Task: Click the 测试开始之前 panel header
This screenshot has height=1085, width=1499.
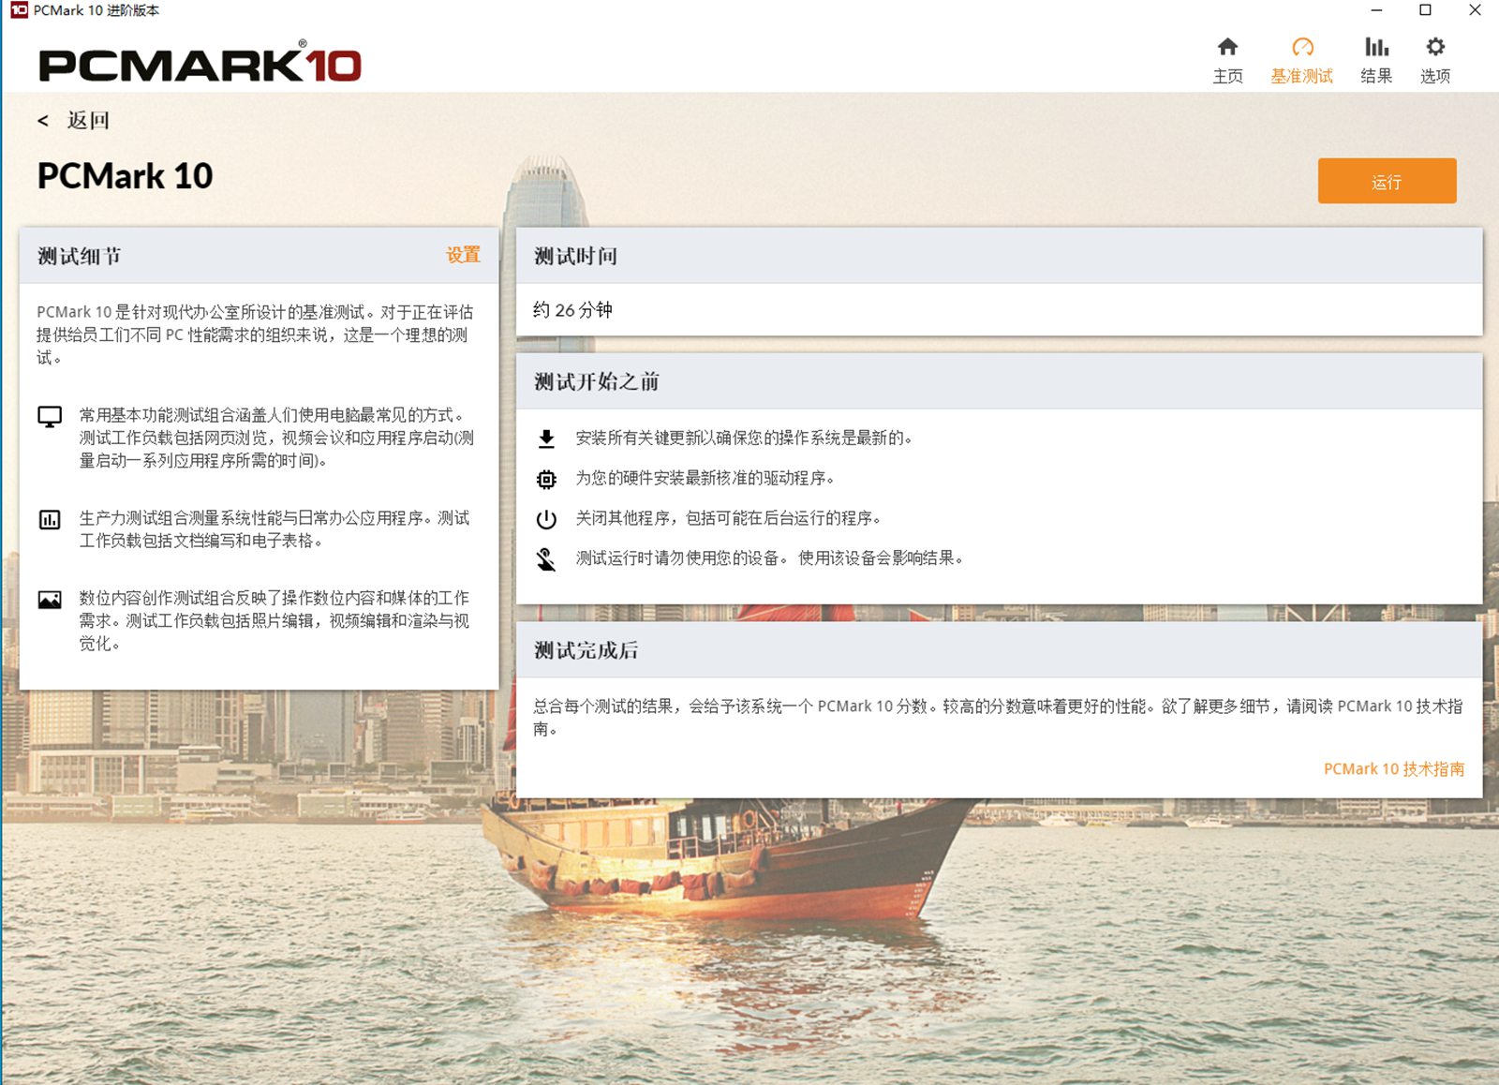Action: (x=1000, y=381)
